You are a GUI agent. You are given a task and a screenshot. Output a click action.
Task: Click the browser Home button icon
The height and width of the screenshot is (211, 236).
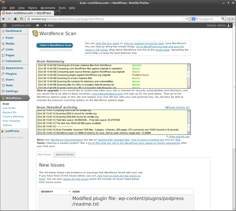pos(16,19)
